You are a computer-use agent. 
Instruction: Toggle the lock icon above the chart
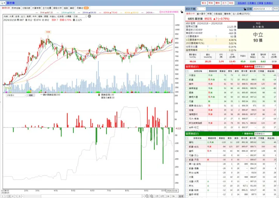pos(181,12)
